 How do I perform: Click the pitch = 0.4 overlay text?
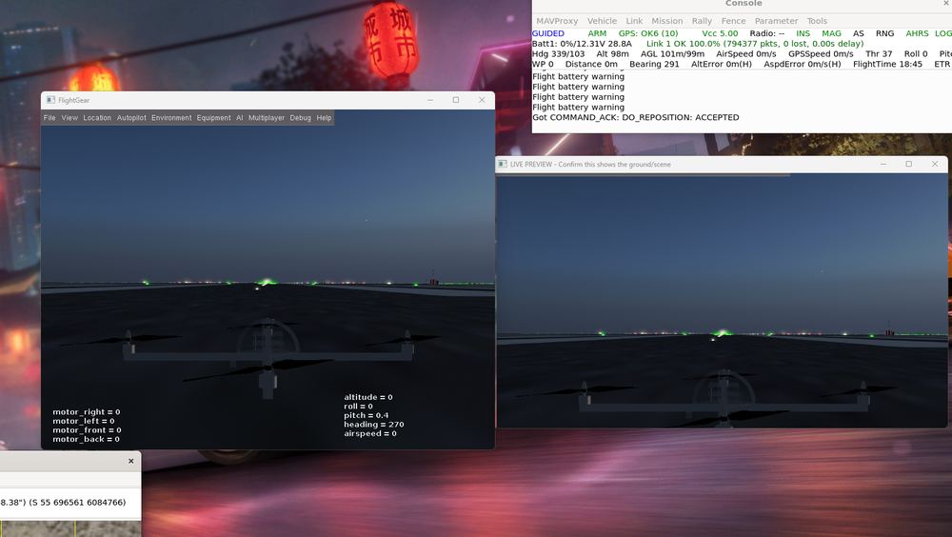coord(367,415)
